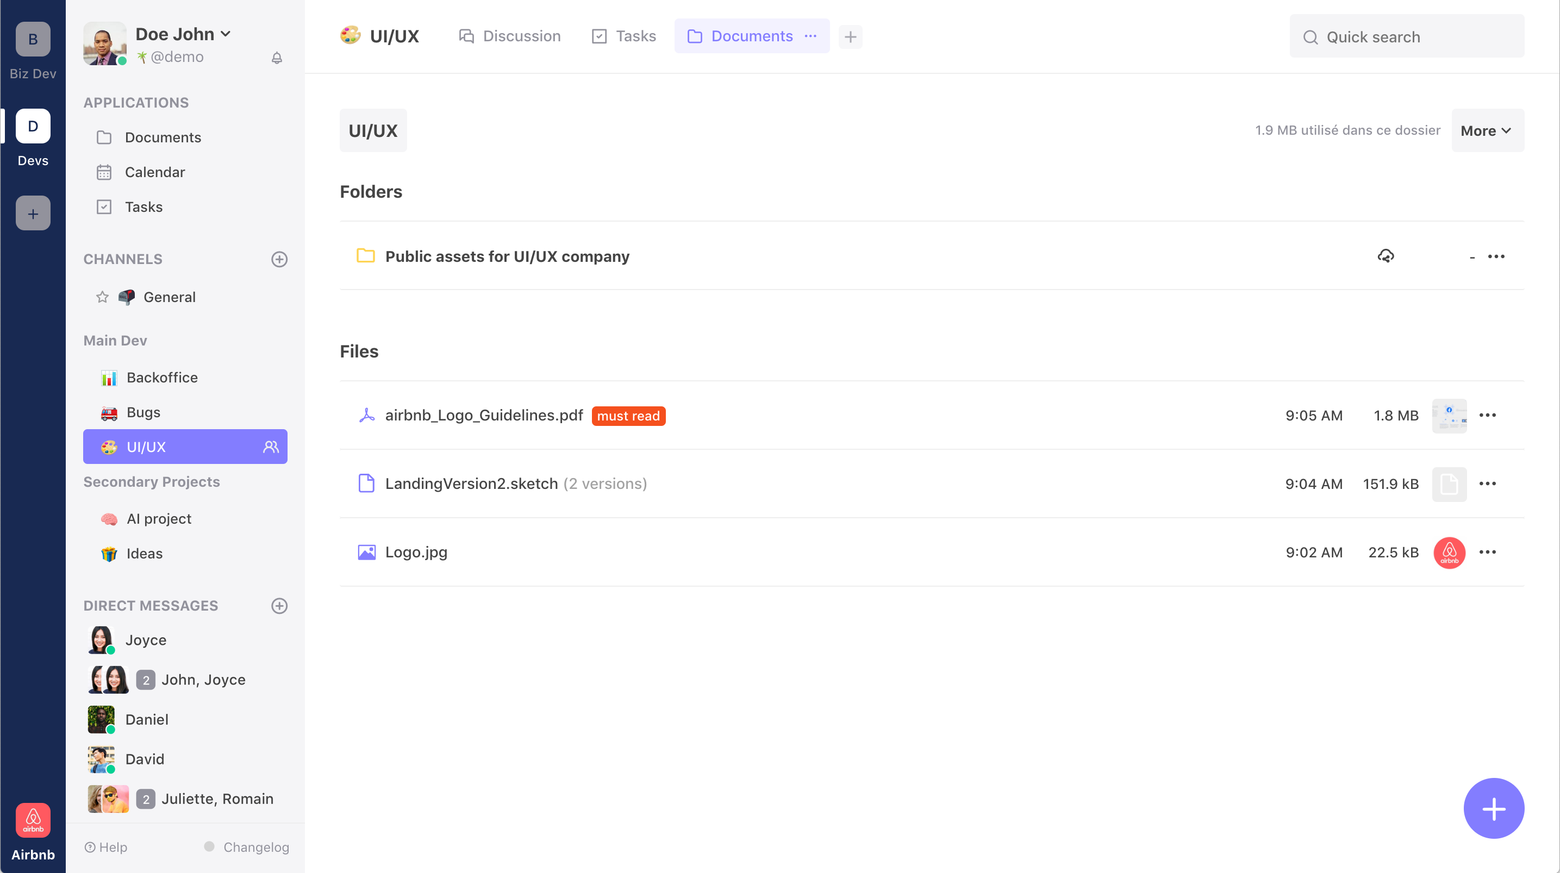Open UI/UX channel members icon
Image resolution: width=1560 pixels, height=873 pixels.
271,447
